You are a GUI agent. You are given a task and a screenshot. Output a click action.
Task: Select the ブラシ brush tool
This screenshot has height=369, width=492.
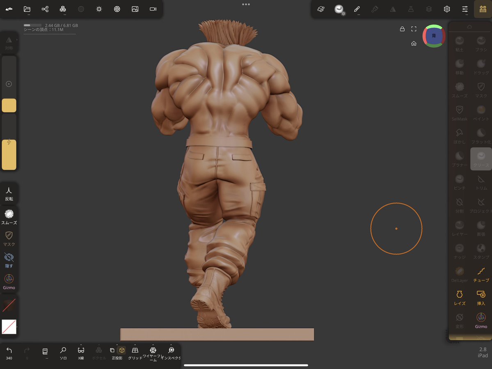click(481, 44)
